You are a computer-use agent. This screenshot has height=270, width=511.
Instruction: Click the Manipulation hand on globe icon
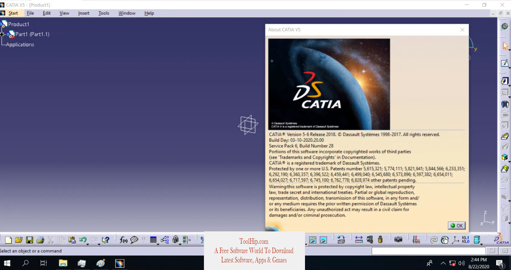tap(445, 240)
